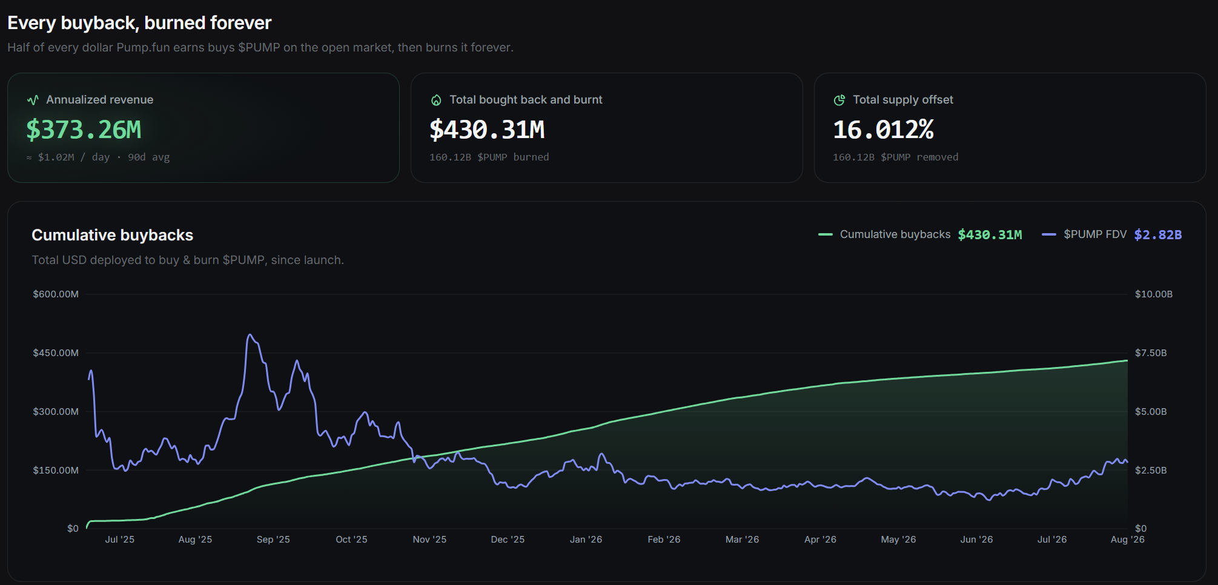Viewport: 1218px width, 585px height.
Task: Click the Jul '25 date label on the x-axis
Action: click(x=120, y=540)
